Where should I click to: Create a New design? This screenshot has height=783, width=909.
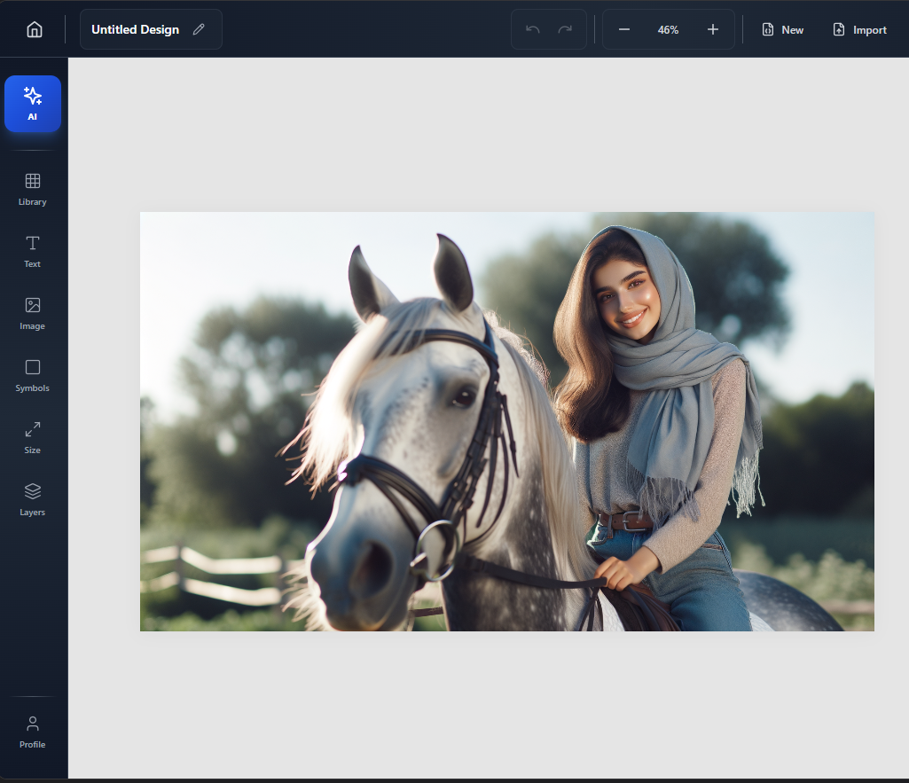tap(782, 29)
